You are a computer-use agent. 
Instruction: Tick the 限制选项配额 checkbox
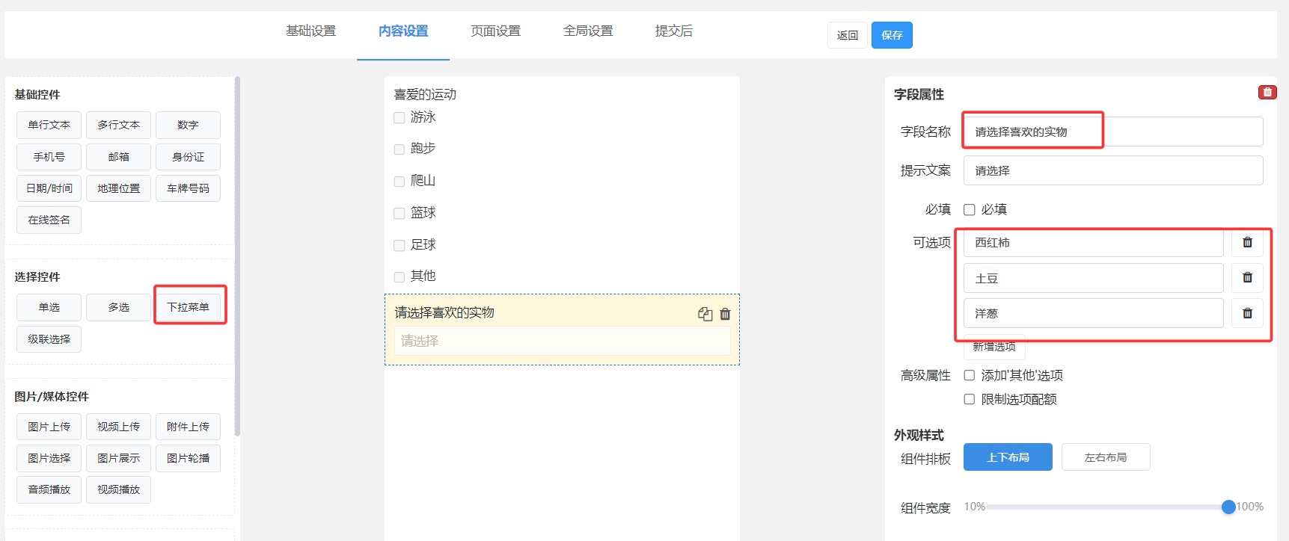(970, 400)
